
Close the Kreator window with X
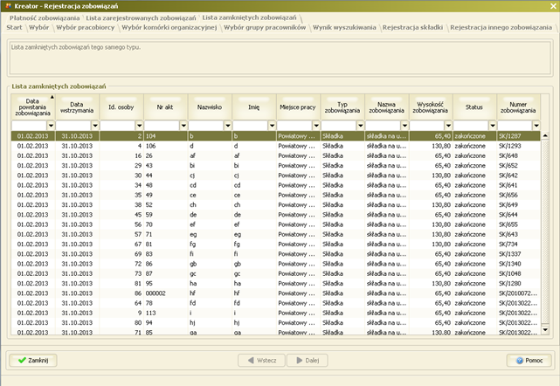click(x=553, y=6)
